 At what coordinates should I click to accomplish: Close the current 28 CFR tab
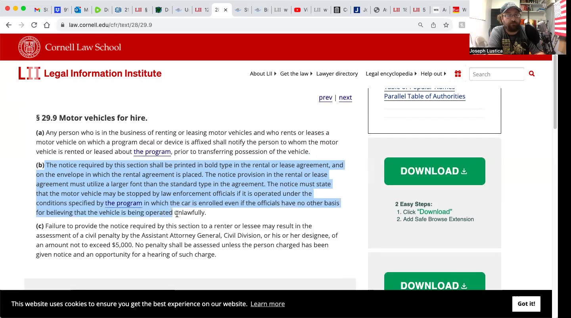(226, 10)
